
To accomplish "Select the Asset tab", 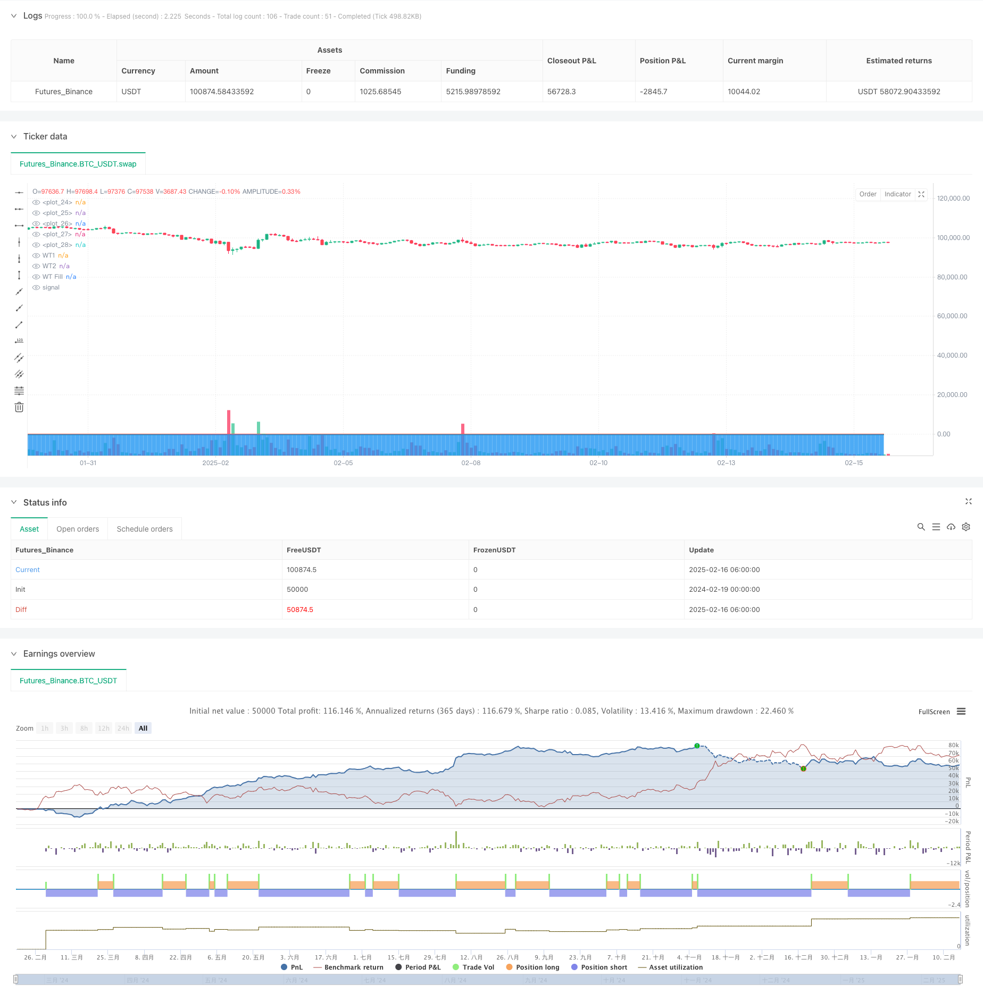I will coord(29,529).
